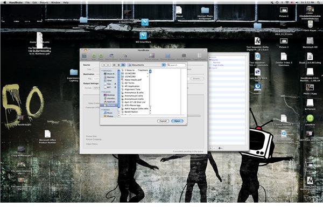The height and width of the screenshot is (208, 323).
Task: Open the Window menu in menu bar
Action: click(x=55, y=3)
